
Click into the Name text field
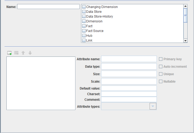coord(48,7)
